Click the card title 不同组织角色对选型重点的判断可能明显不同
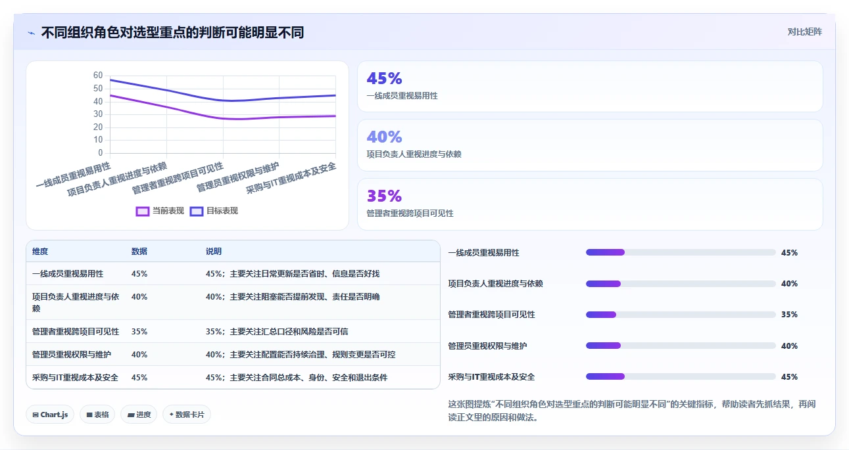849x450 pixels. coord(172,32)
